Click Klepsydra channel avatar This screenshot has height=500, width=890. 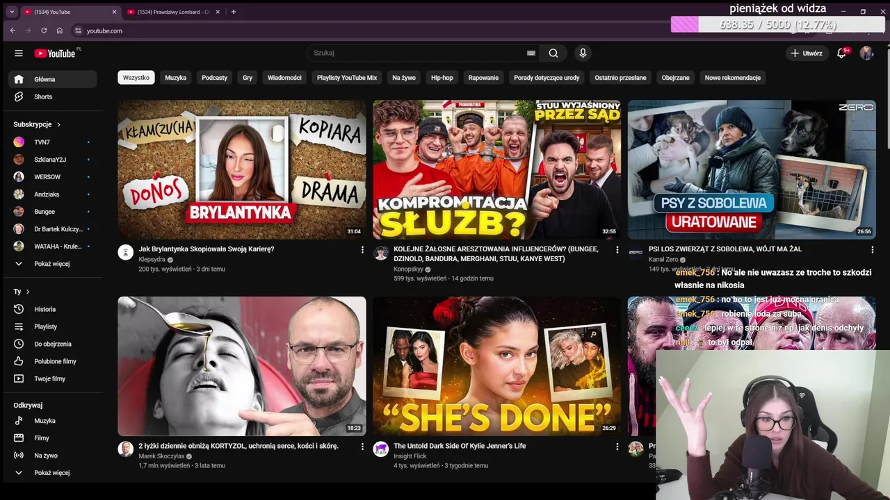tap(125, 253)
